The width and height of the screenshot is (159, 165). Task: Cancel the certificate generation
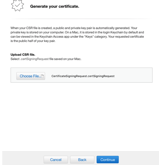pyautogui.click(x=56, y=160)
